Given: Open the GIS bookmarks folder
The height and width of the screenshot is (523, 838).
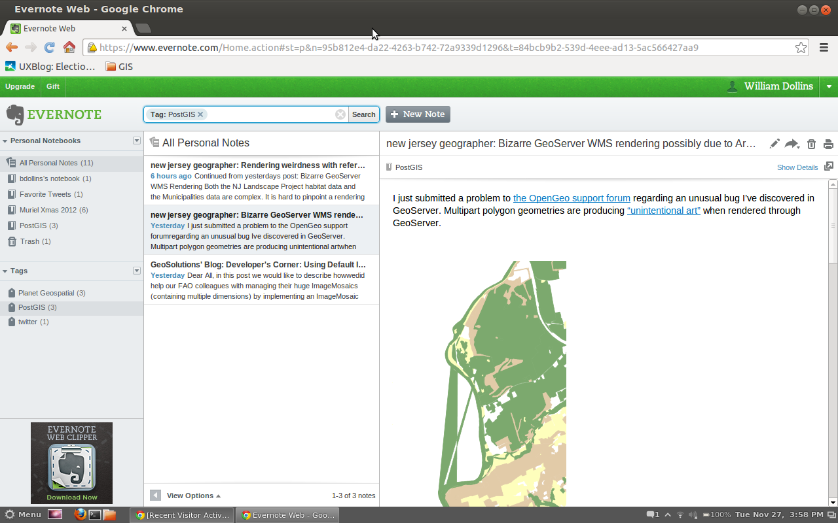Looking at the screenshot, I should click(x=119, y=66).
